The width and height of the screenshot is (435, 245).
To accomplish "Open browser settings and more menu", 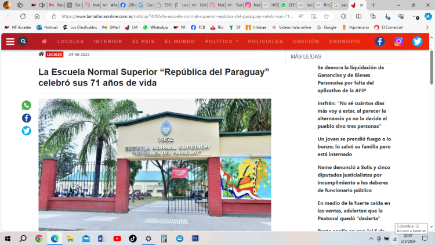I will [415, 17].
